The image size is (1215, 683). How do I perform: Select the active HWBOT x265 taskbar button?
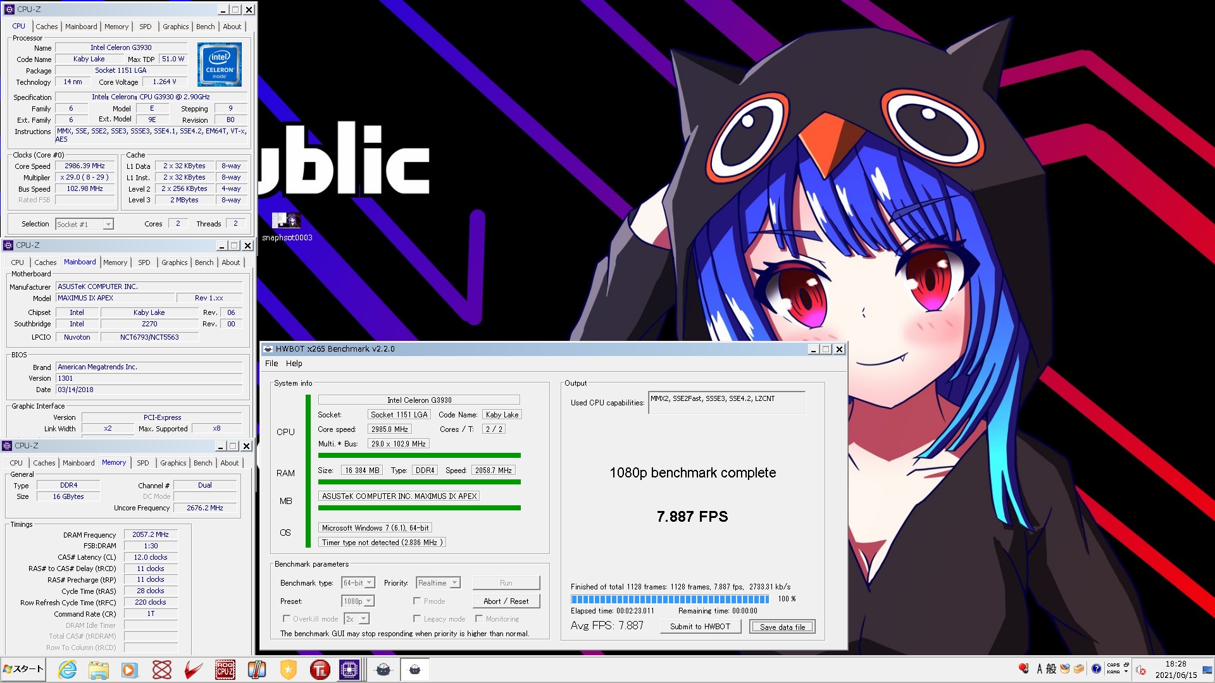pos(414,670)
